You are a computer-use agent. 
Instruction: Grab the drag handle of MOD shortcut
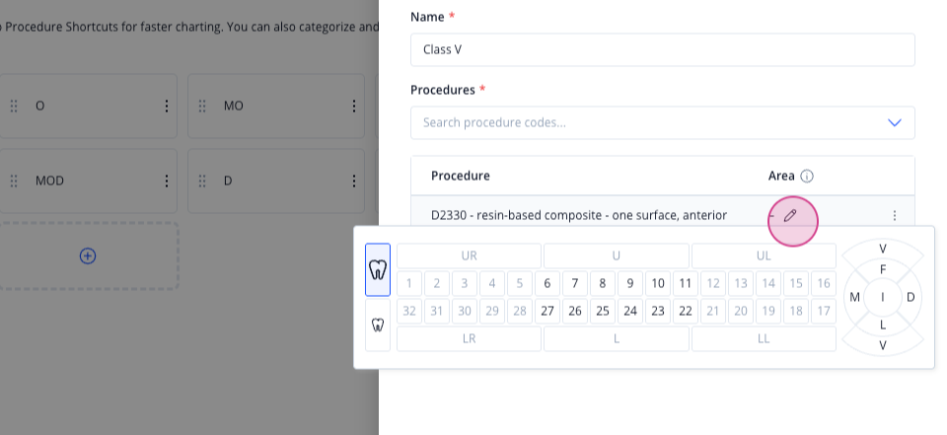(x=14, y=181)
